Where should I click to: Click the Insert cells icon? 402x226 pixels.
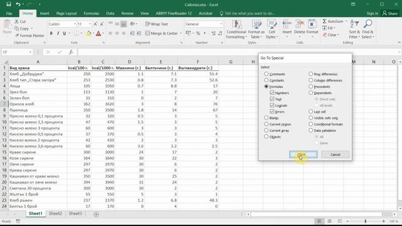(x=287, y=24)
